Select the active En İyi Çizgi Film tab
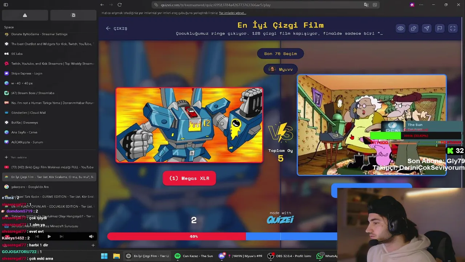This screenshot has width=465, height=262. tap(49, 177)
